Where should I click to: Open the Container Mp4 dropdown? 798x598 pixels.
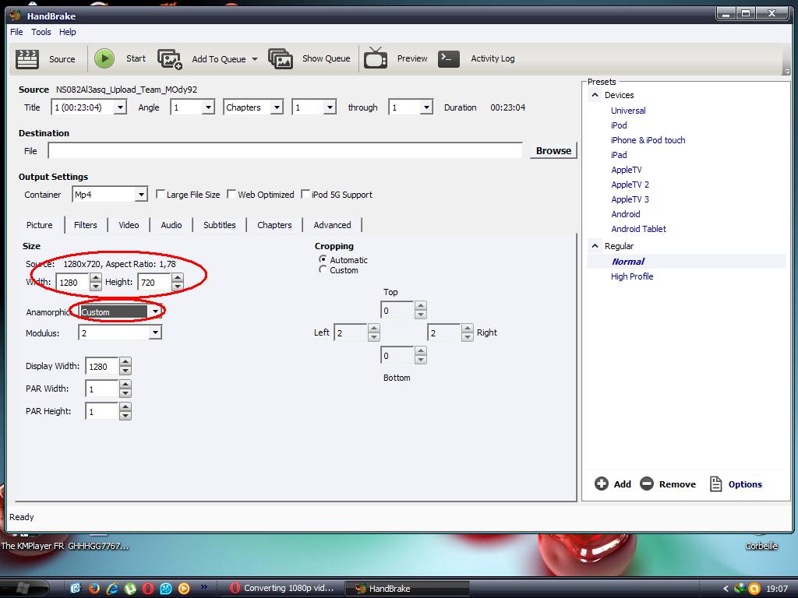click(x=141, y=194)
